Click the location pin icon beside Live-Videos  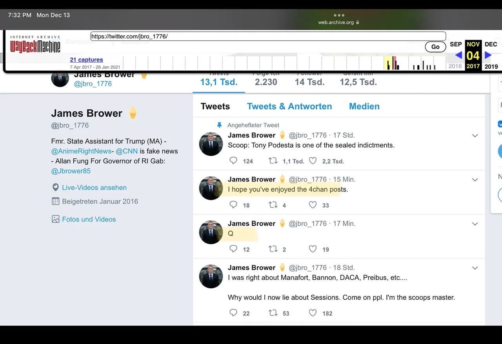(55, 188)
